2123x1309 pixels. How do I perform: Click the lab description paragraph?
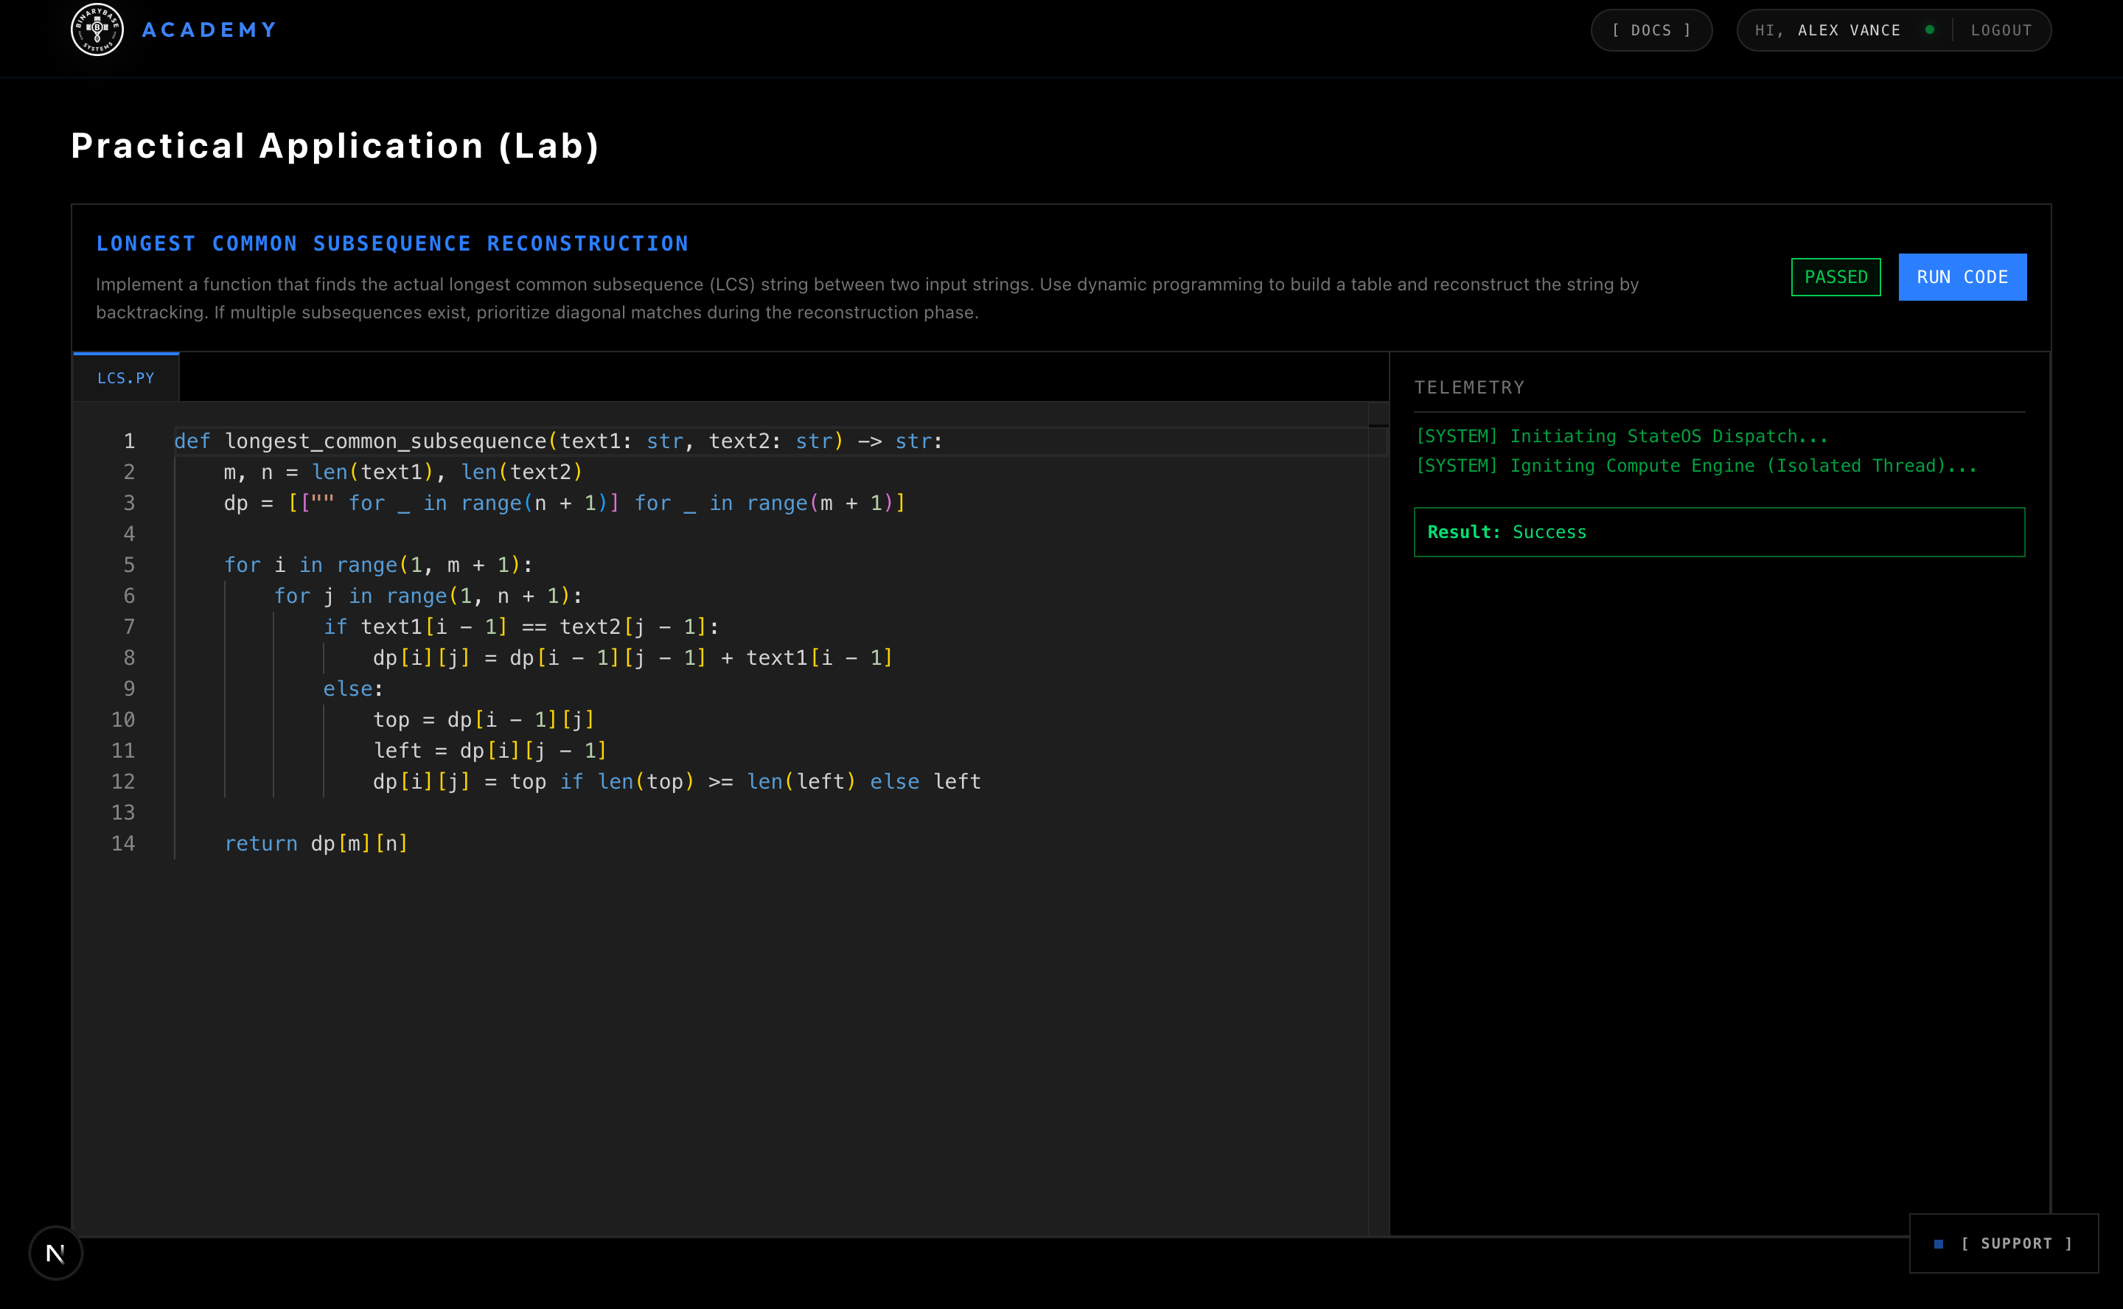click(867, 299)
